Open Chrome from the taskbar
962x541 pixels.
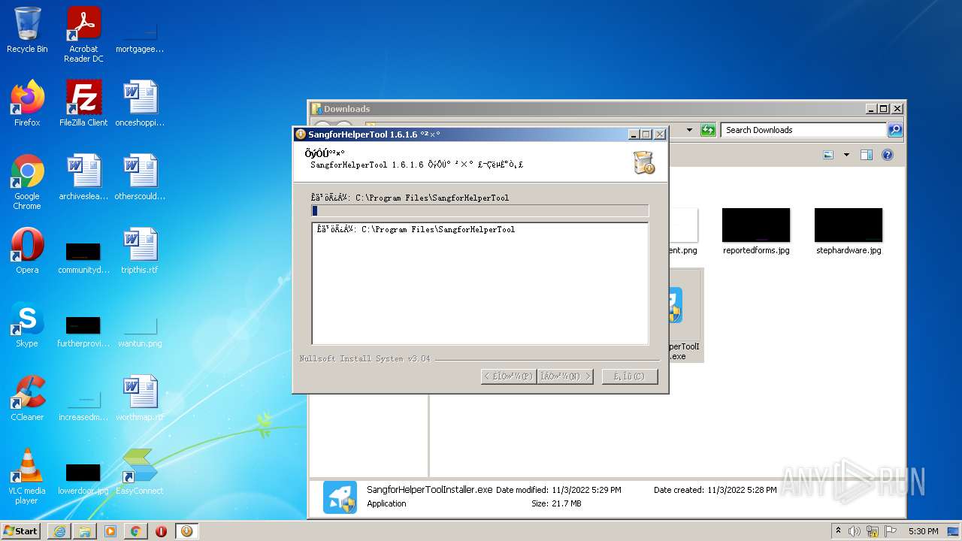[x=136, y=531]
